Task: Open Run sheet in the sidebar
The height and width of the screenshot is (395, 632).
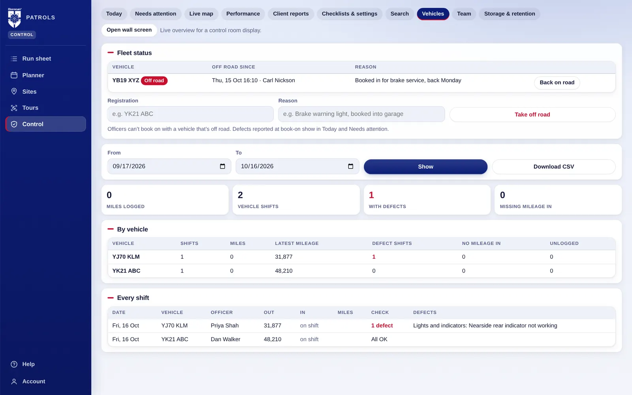Action: point(45,59)
